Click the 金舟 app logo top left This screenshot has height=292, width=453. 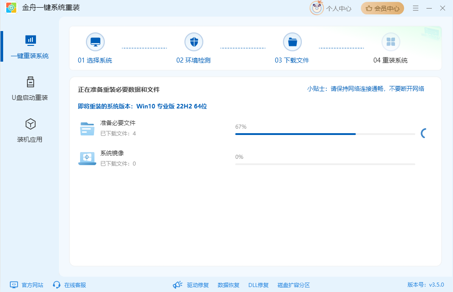coord(11,8)
